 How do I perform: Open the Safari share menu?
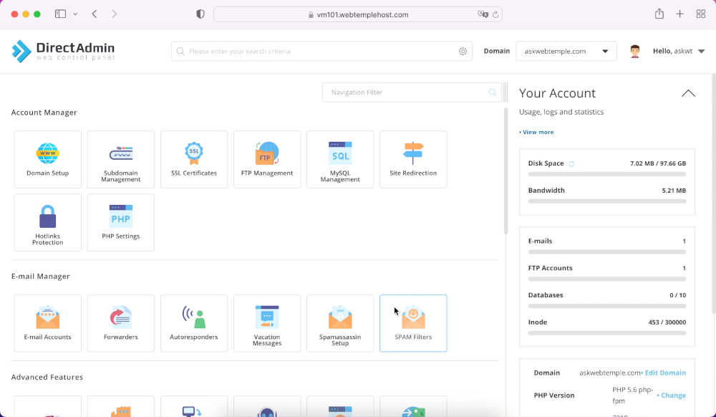tap(659, 14)
